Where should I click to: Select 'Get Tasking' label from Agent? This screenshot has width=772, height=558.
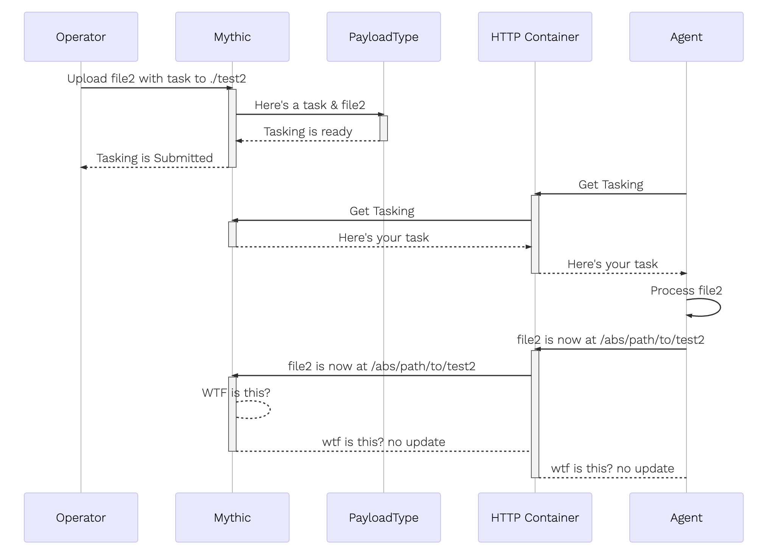pos(611,185)
